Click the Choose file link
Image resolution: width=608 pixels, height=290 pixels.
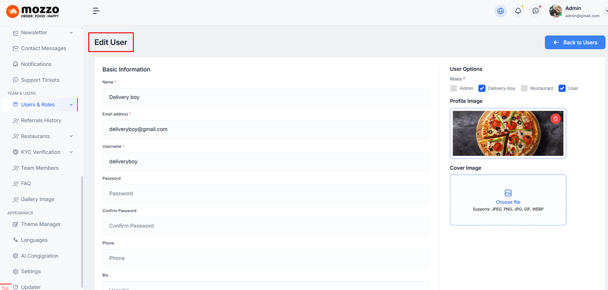508,202
